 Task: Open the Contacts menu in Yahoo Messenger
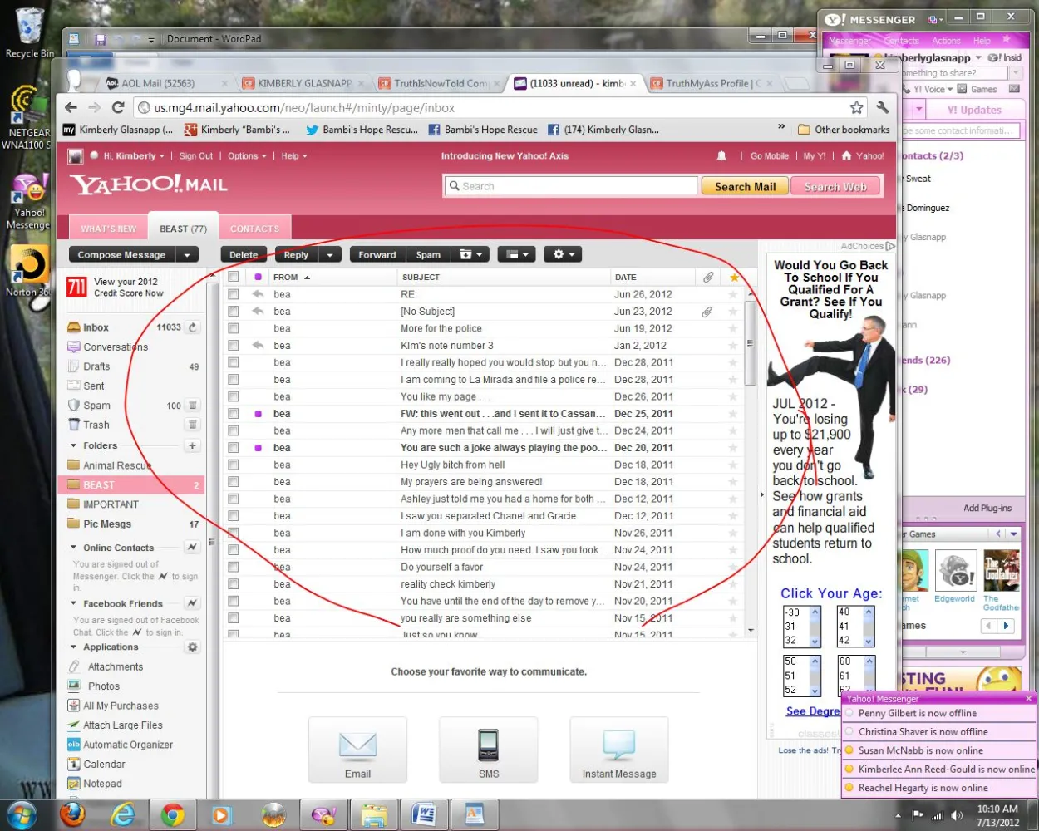pos(901,41)
